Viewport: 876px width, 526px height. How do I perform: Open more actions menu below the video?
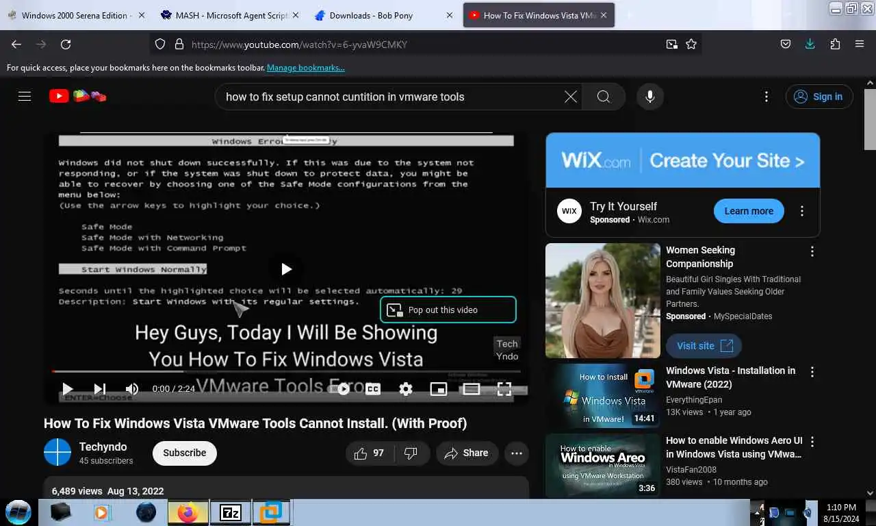[517, 453]
